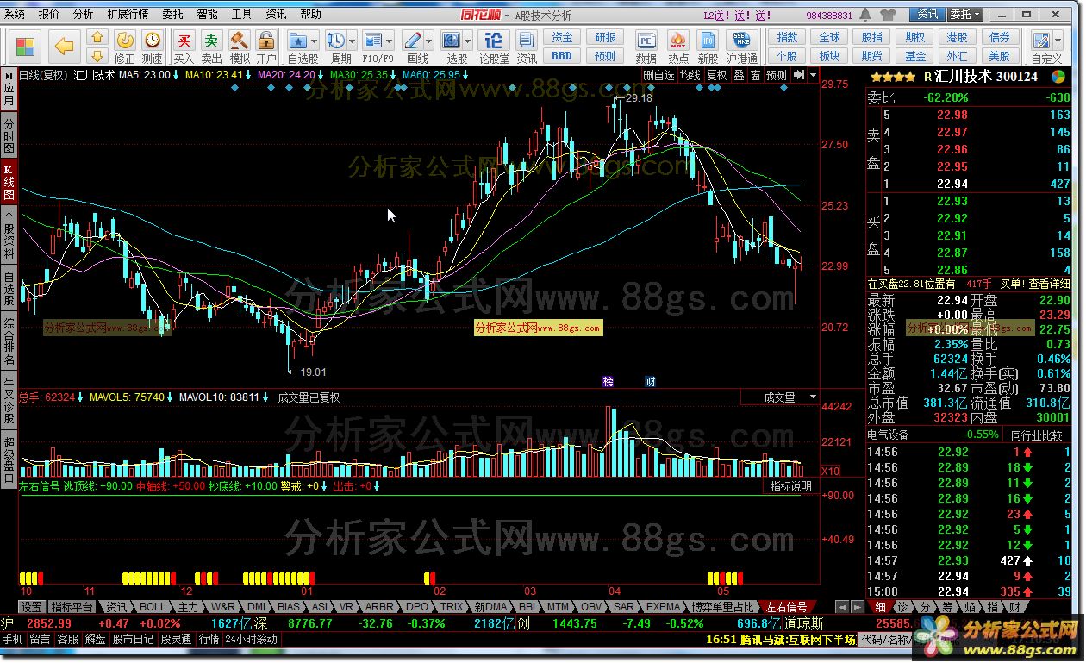1086x663 pixels.
Task: Click the colorful home grid icon
Action: click(27, 46)
